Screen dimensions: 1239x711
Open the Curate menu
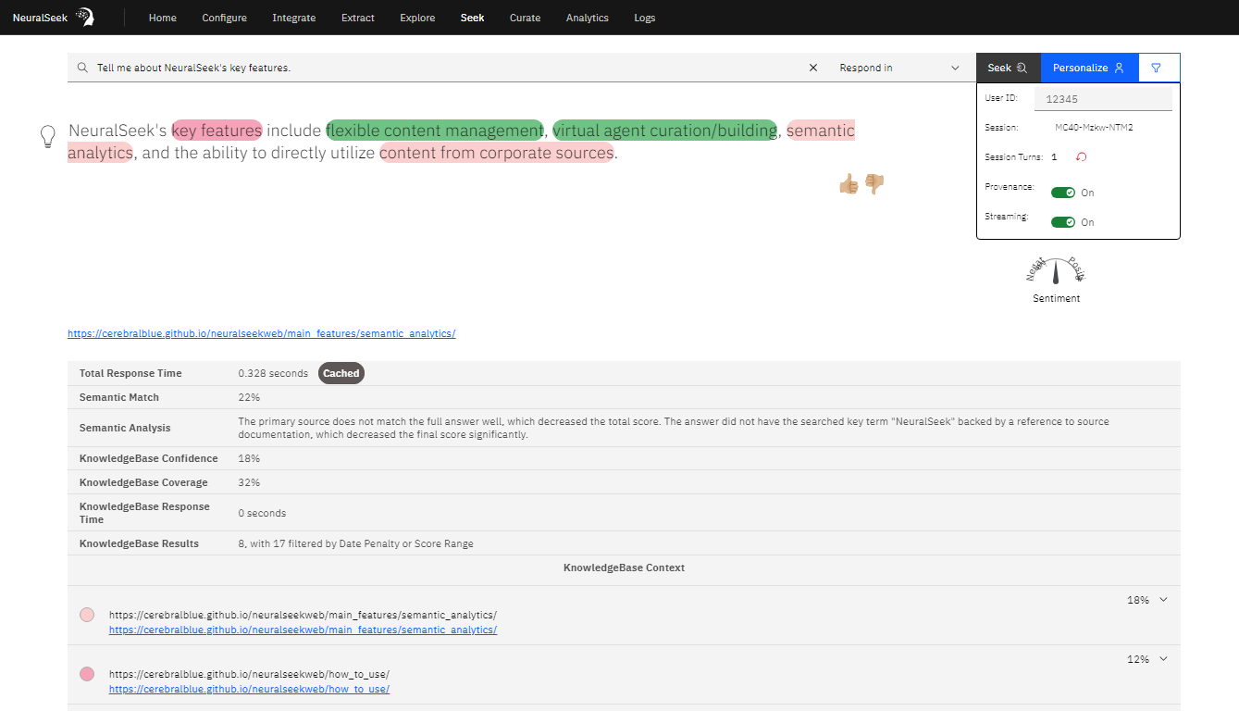pos(525,18)
